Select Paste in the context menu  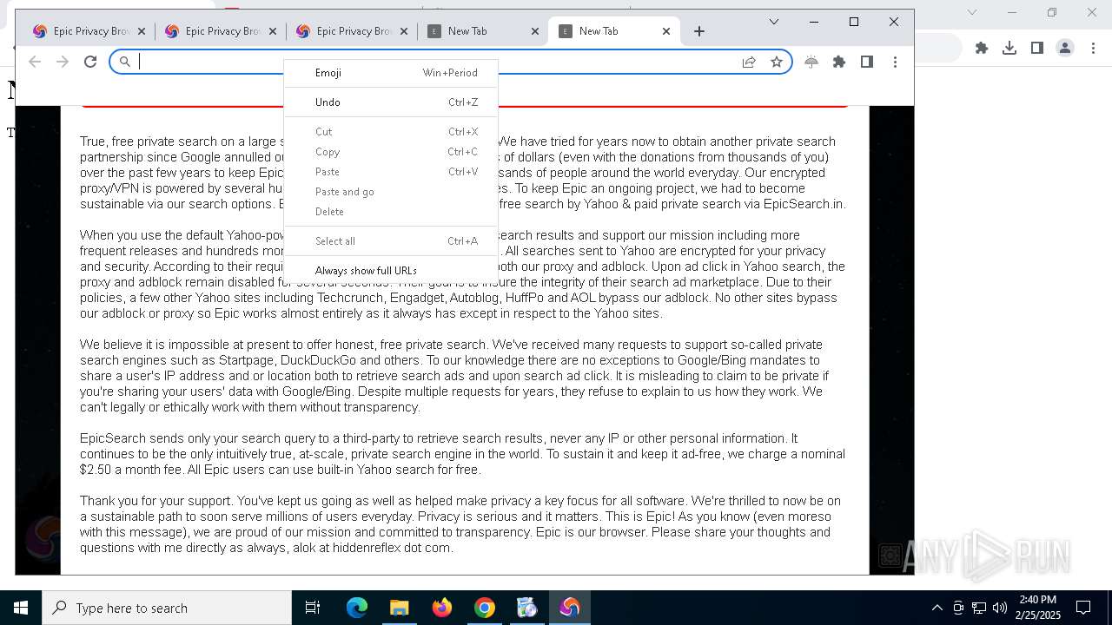point(391,172)
